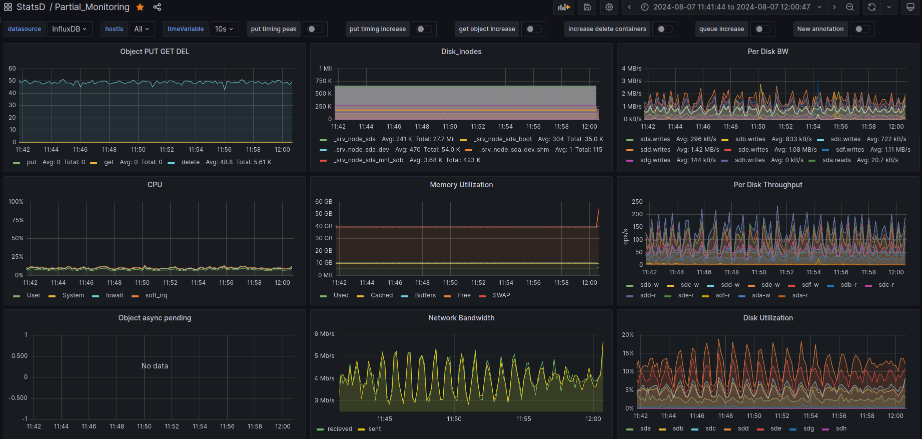Image resolution: width=922 pixels, height=439 pixels.
Task: Cycle view mode with monitor icon
Action: pos(910,7)
